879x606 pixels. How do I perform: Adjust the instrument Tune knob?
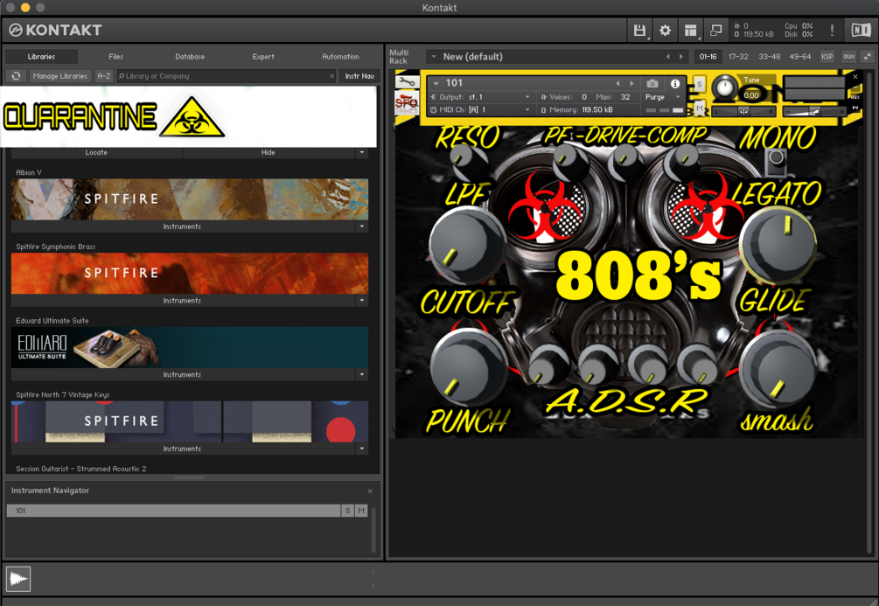(x=724, y=88)
